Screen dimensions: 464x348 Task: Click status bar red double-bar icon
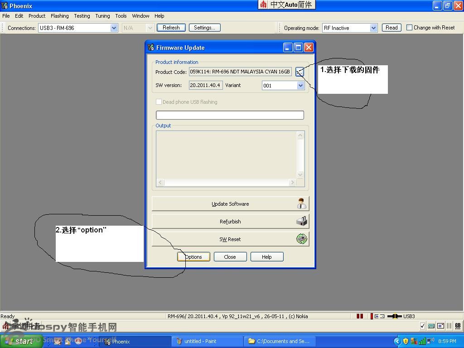coord(360,316)
